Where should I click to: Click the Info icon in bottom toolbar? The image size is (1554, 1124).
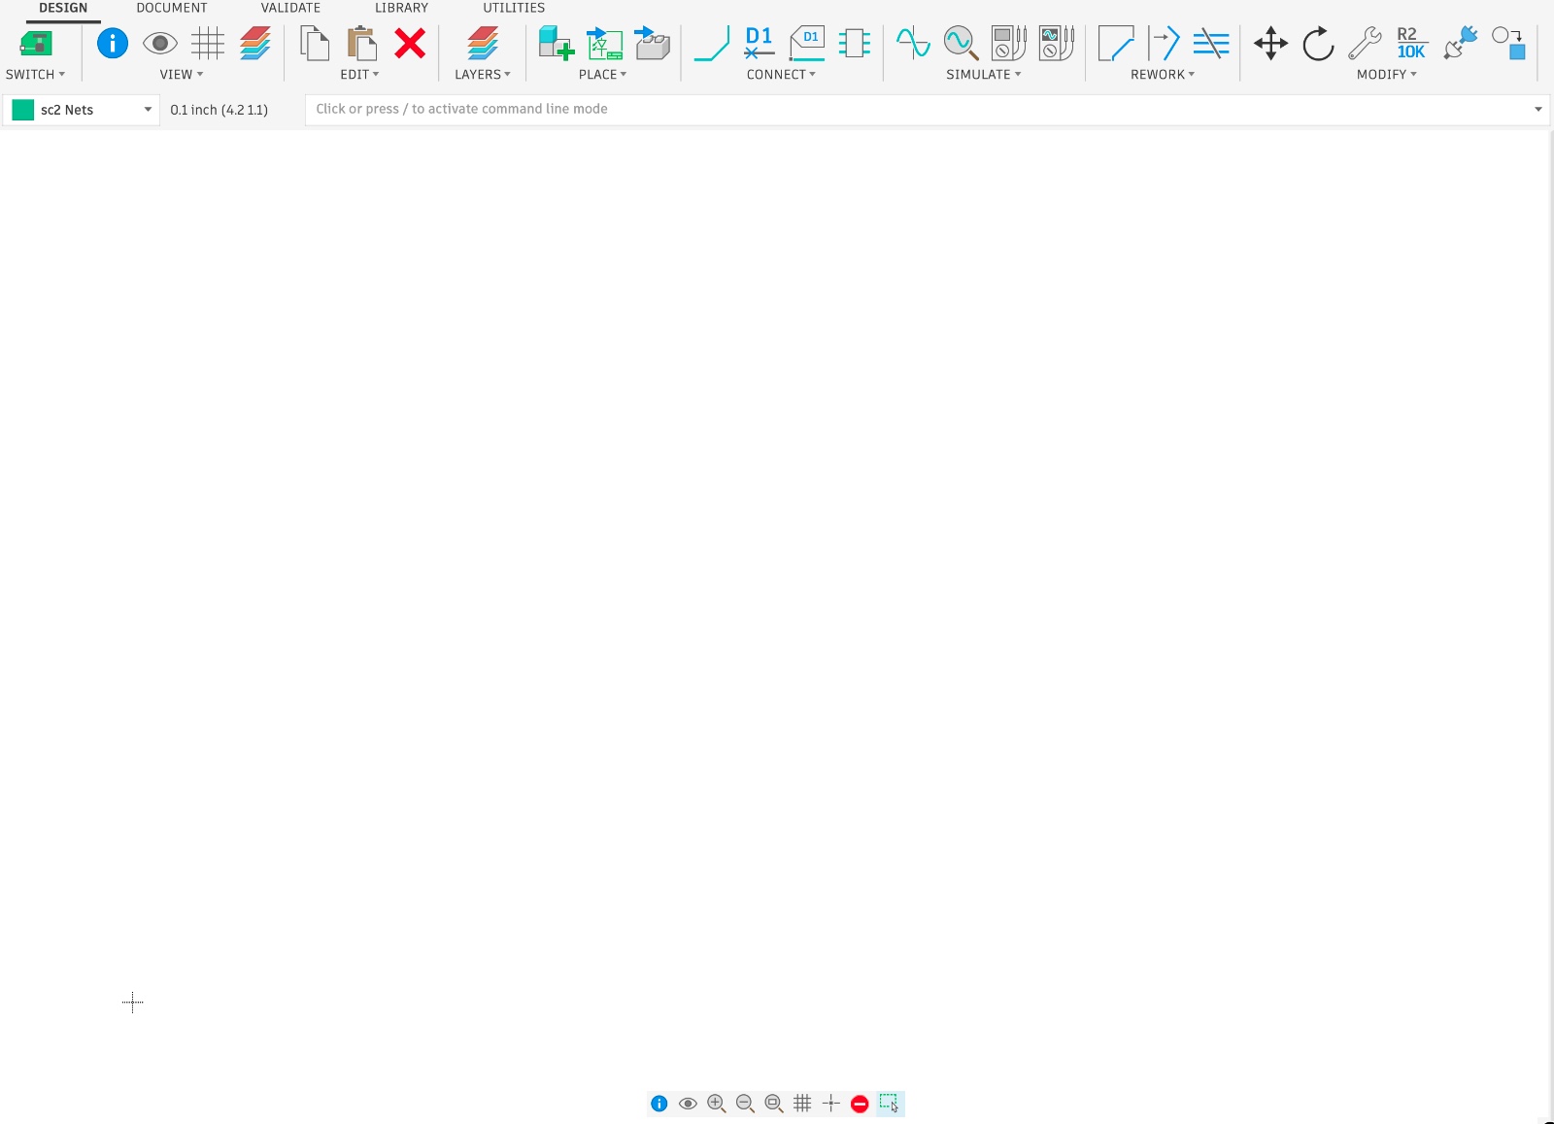(x=659, y=1104)
